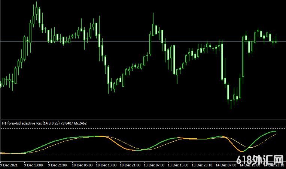Click the '9 Dec 13:00' time label
Image resolution: width=286 pixels, height=169 pixels.
pyautogui.click(x=33, y=165)
